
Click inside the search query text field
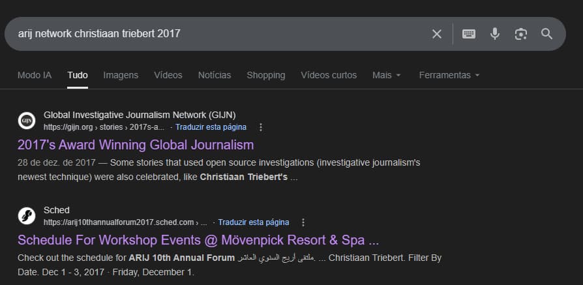[x=215, y=34]
